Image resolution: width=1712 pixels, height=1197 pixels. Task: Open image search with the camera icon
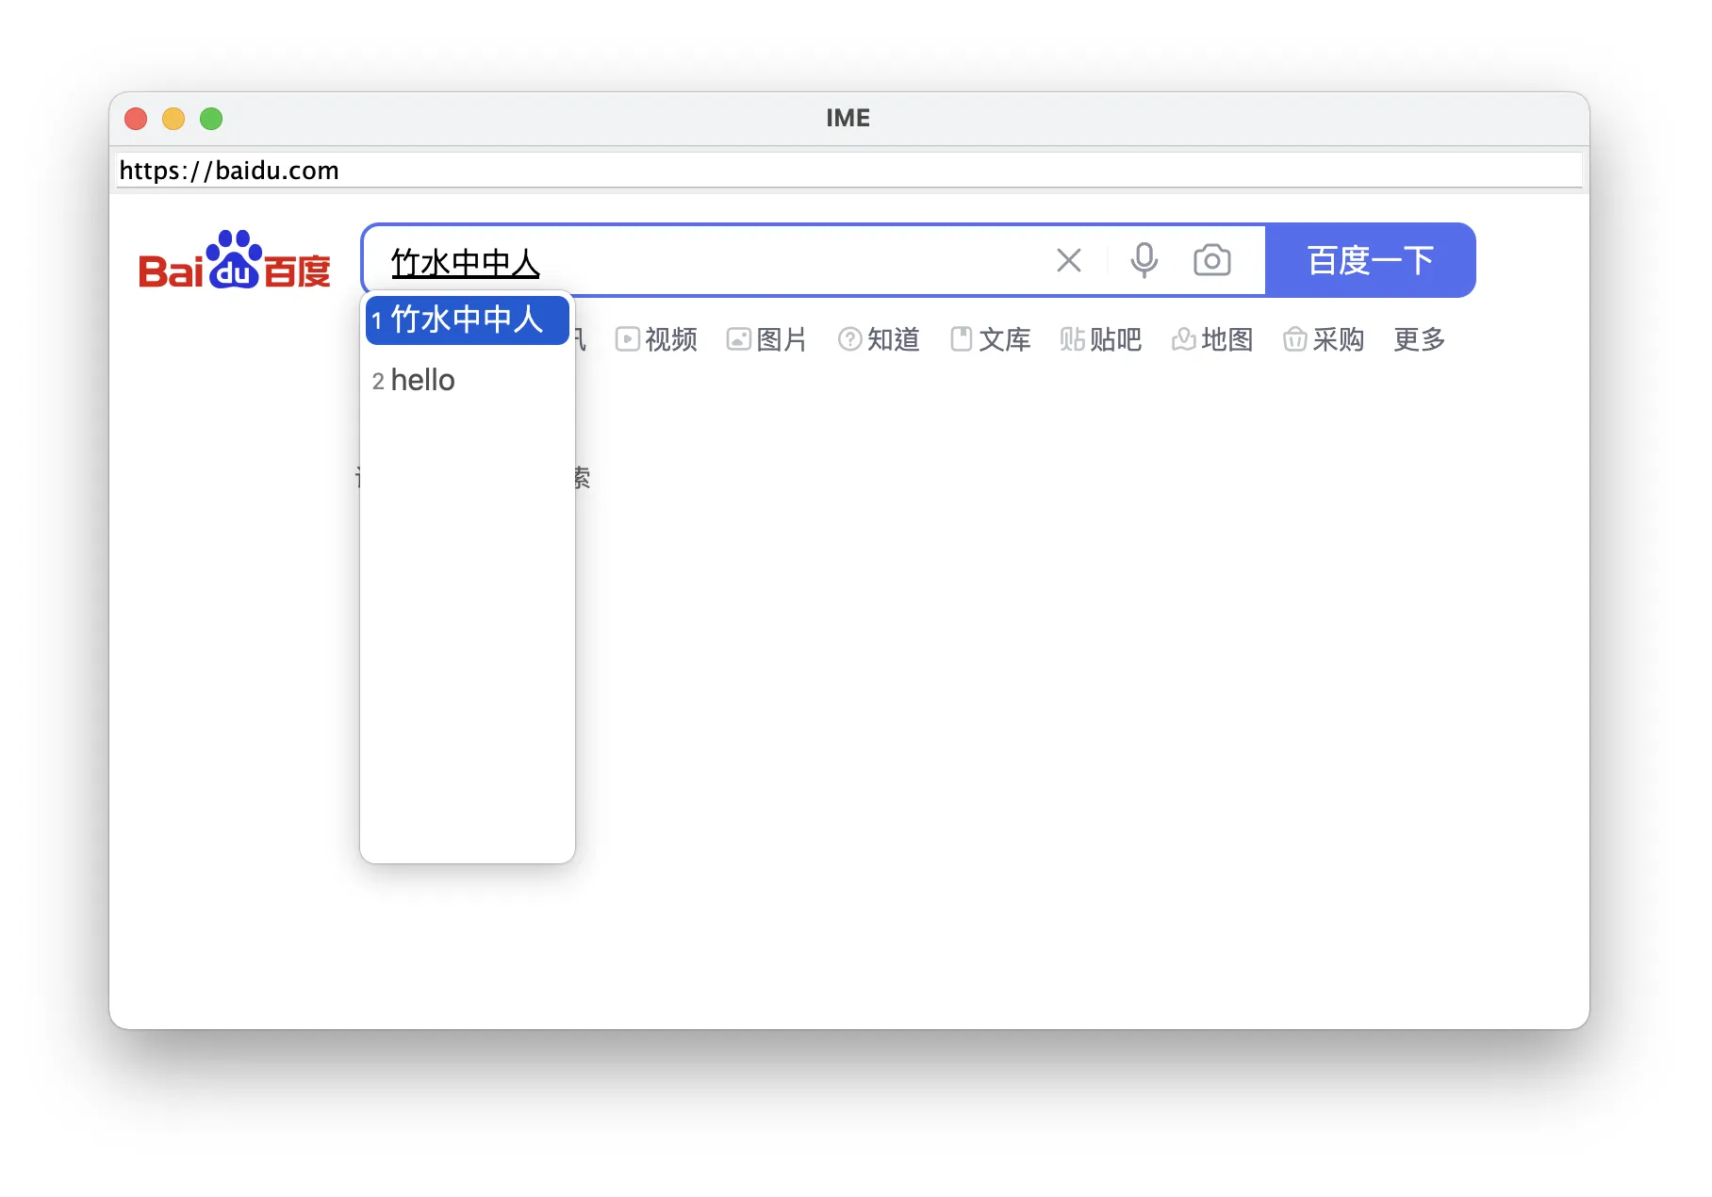point(1211,260)
